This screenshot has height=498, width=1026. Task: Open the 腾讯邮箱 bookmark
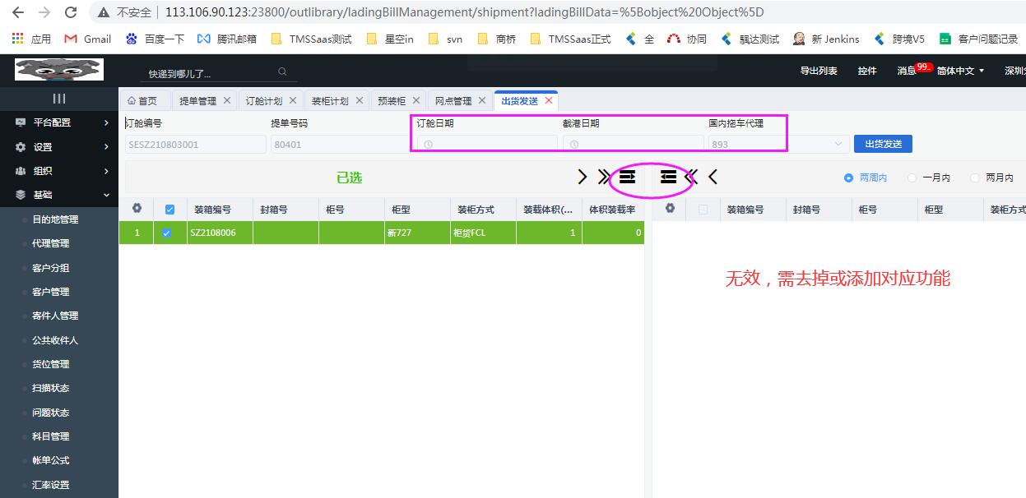[x=226, y=39]
